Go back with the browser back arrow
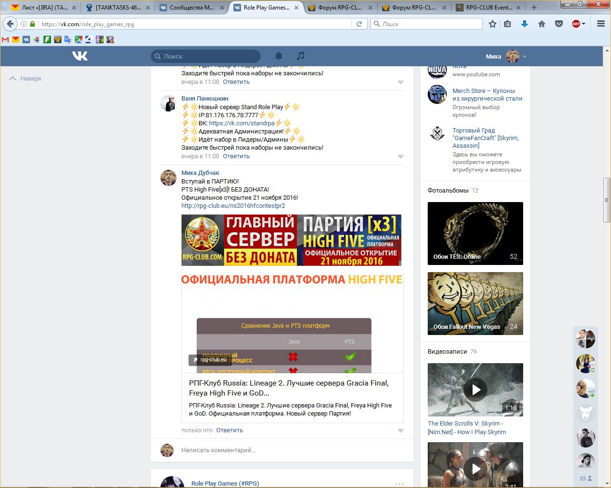 tap(11, 24)
